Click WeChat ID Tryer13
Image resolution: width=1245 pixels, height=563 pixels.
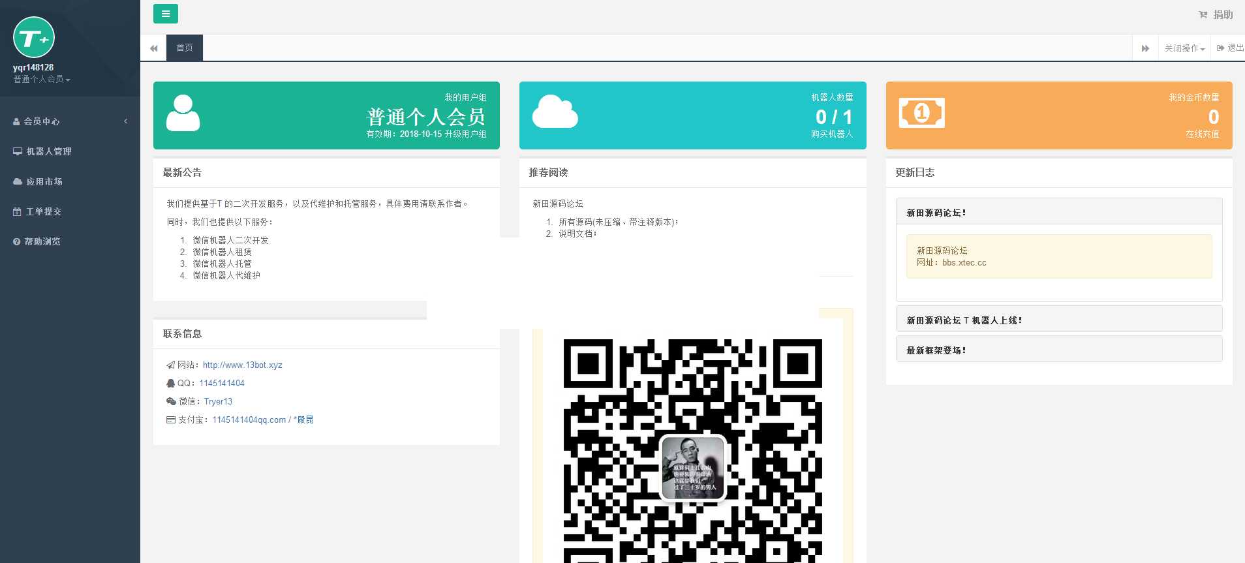coord(218,402)
